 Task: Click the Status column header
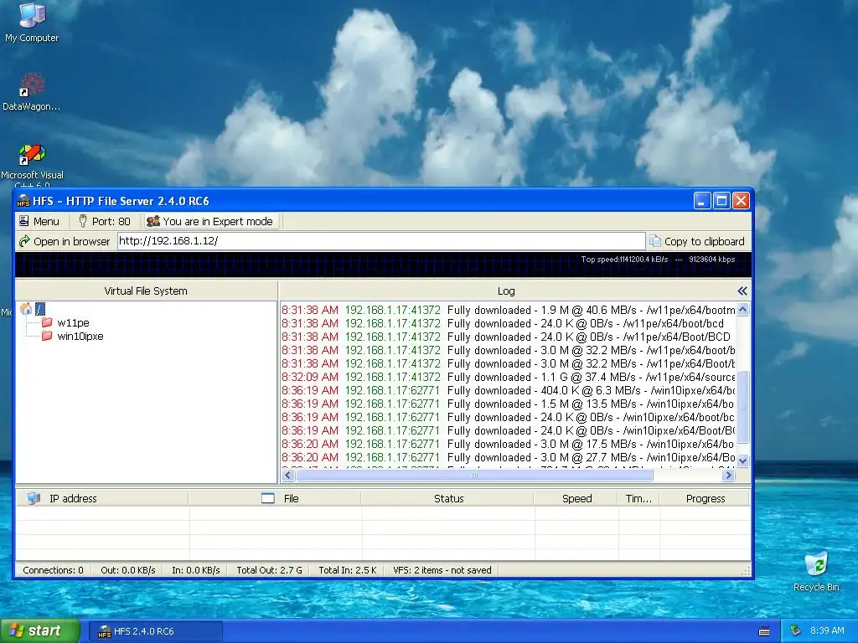[x=449, y=499]
